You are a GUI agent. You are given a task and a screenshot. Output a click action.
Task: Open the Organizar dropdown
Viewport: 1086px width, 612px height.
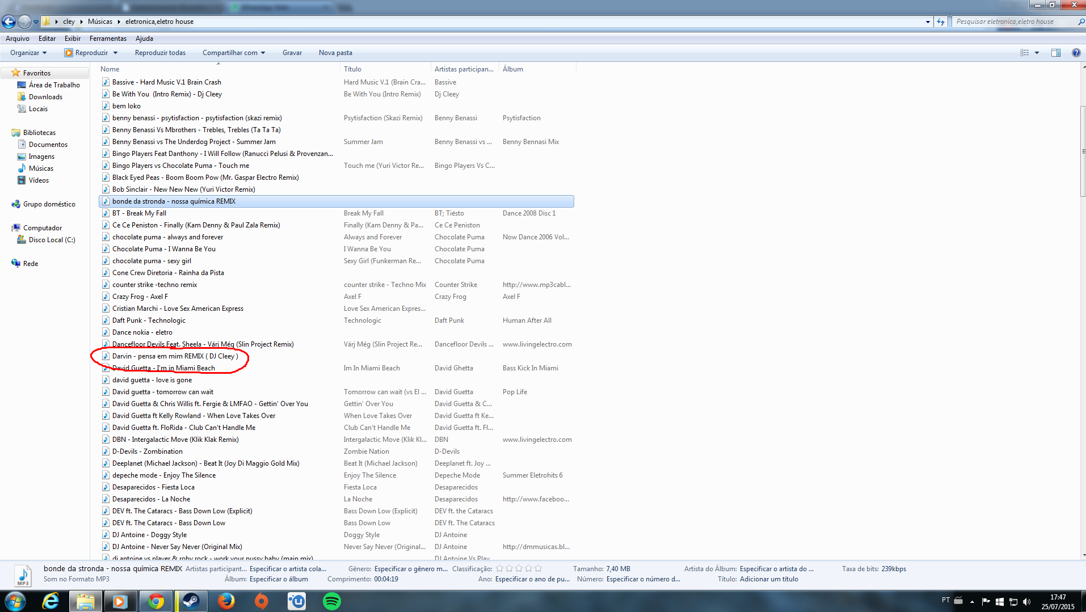(28, 53)
